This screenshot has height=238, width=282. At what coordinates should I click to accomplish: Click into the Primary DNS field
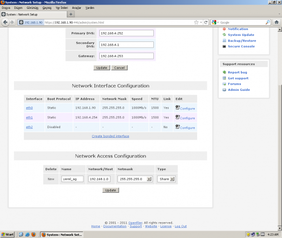(126, 33)
